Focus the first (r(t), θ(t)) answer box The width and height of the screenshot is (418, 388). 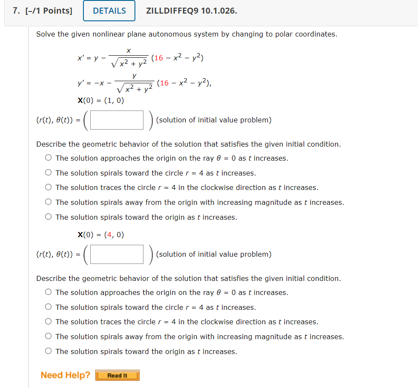[117, 120]
